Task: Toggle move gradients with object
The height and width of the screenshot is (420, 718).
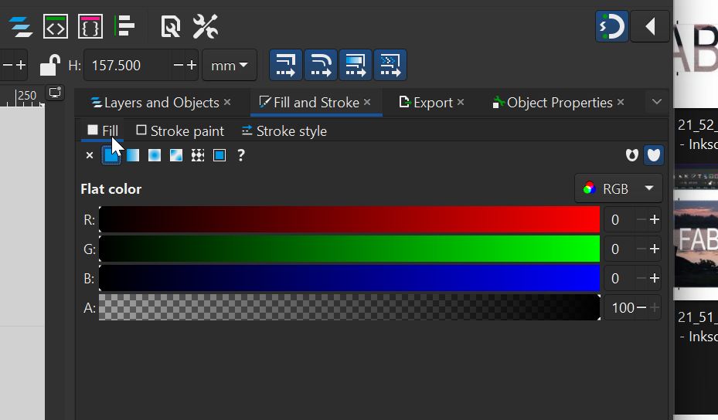Action: tap(356, 65)
